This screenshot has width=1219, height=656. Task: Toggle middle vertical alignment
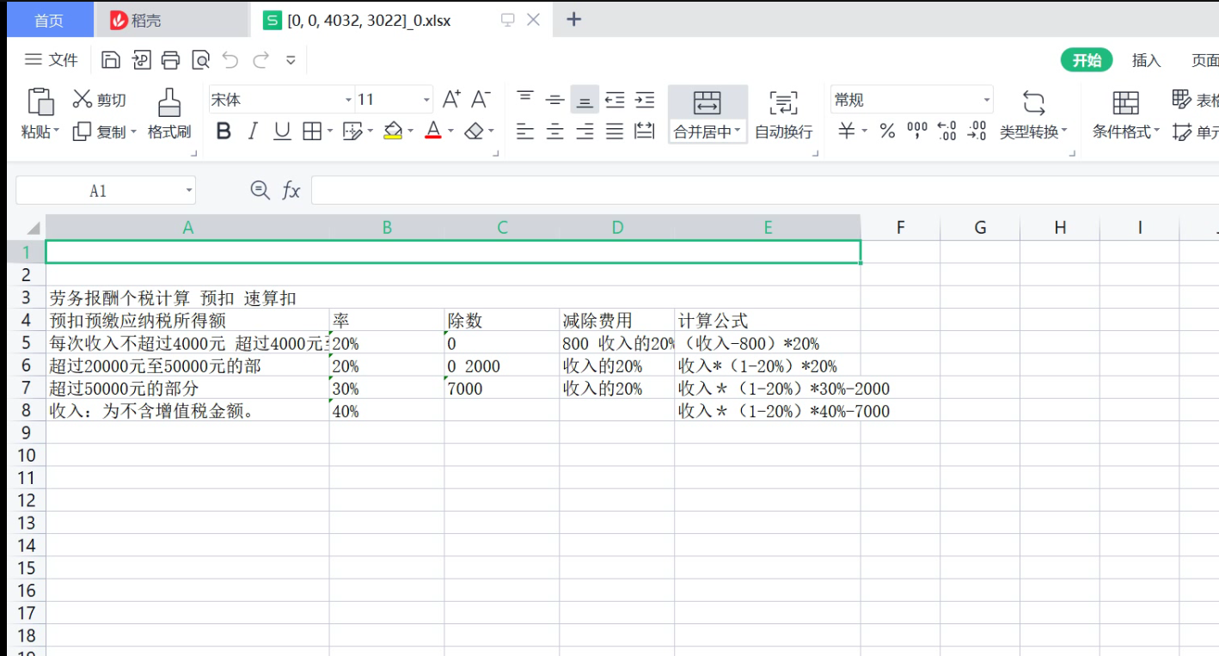[555, 99]
